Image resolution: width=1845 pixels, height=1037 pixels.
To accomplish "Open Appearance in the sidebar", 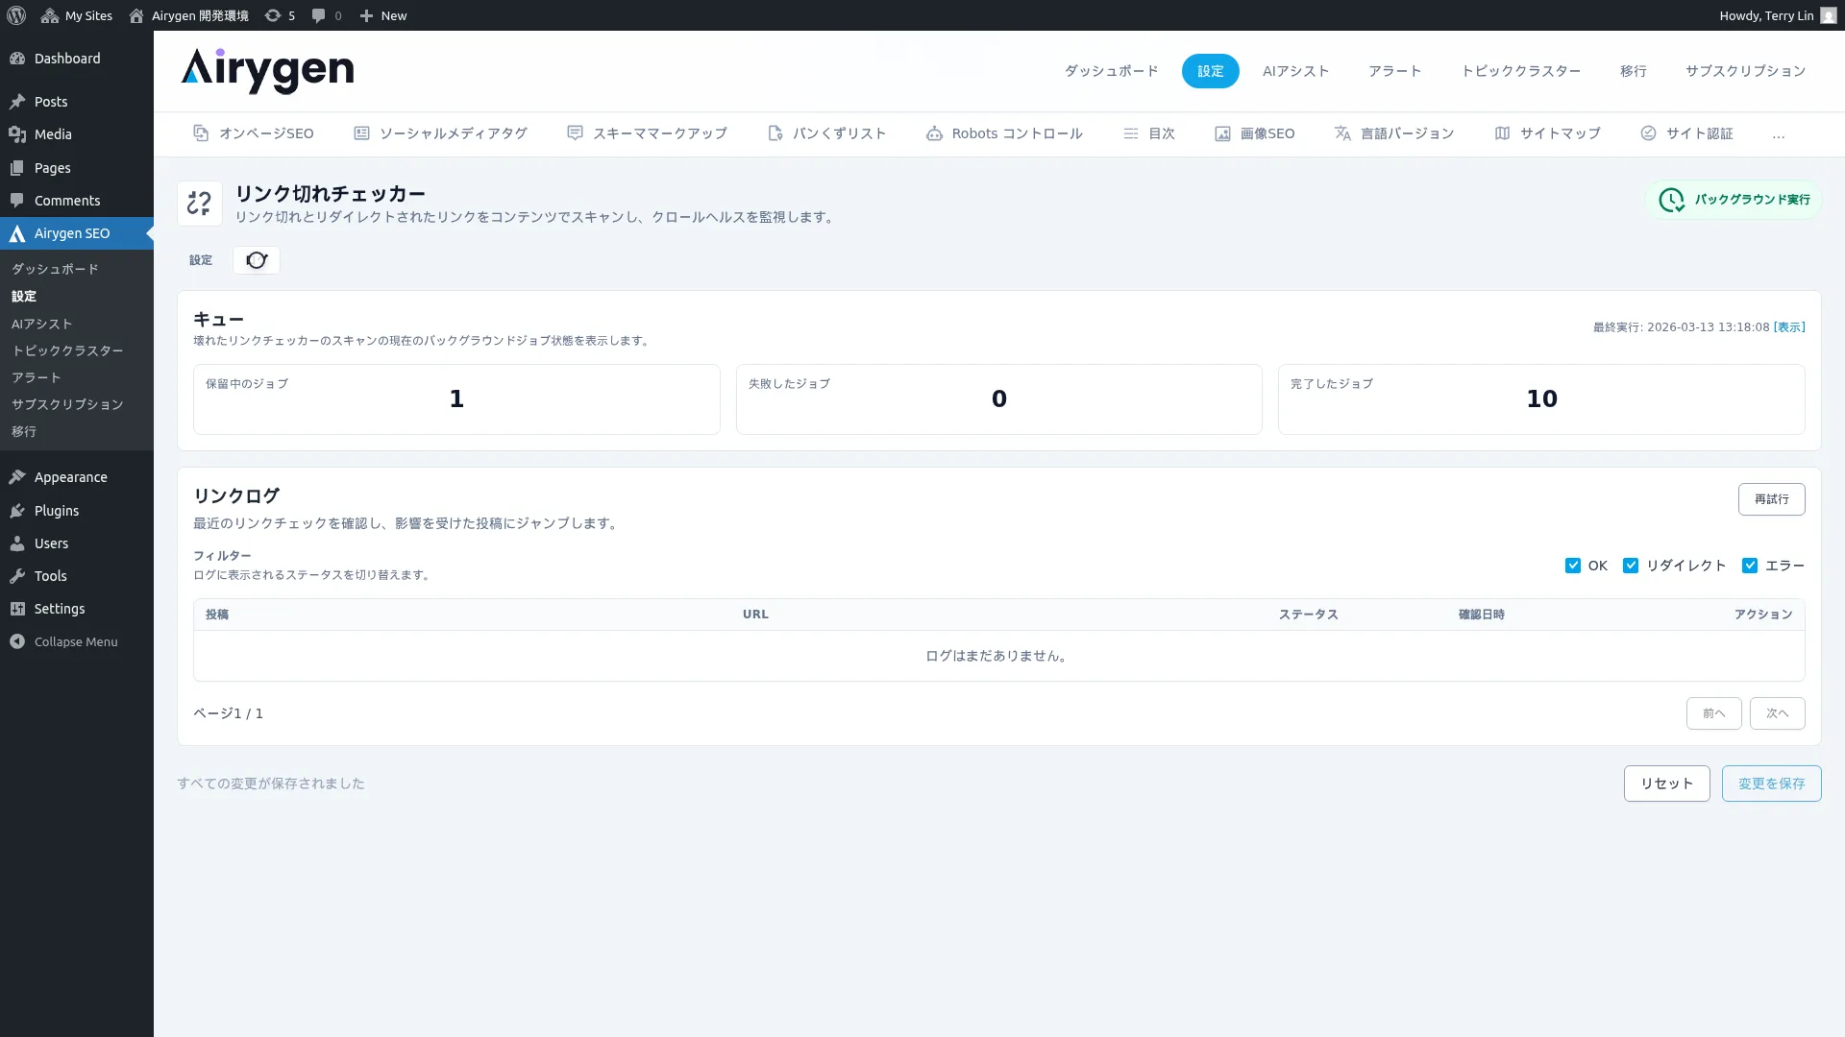I will [77, 477].
